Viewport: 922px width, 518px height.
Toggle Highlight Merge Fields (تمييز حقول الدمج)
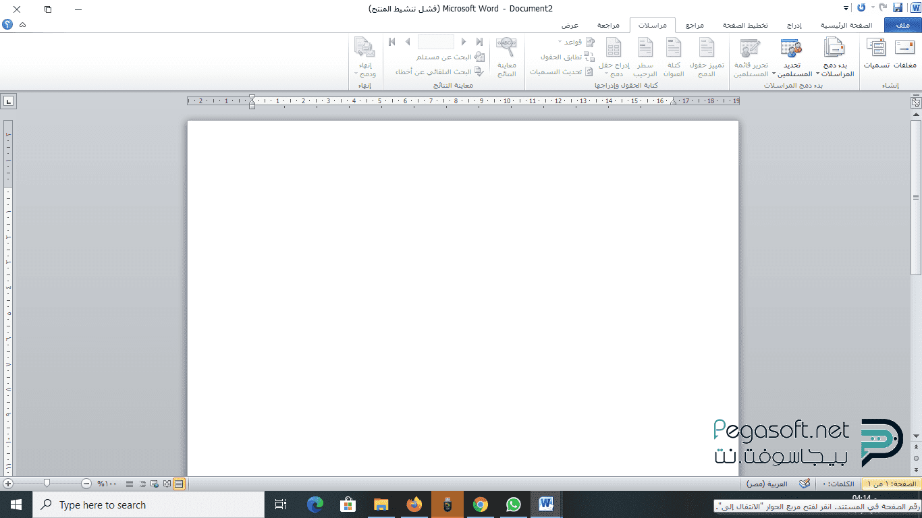(707, 57)
